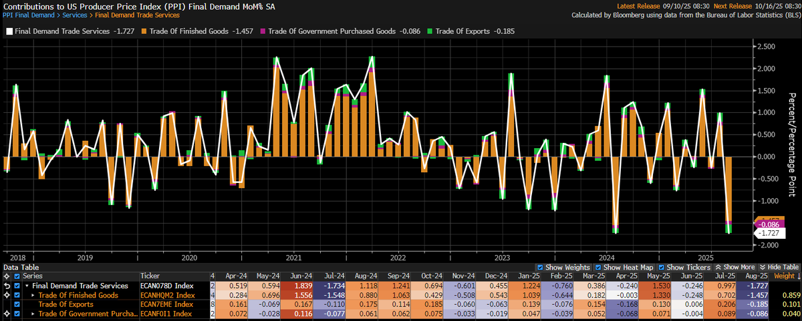Click the -1.734 Jul-24 value cell
The height and width of the screenshot is (321, 802).
pyautogui.click(x=329, y=285)
